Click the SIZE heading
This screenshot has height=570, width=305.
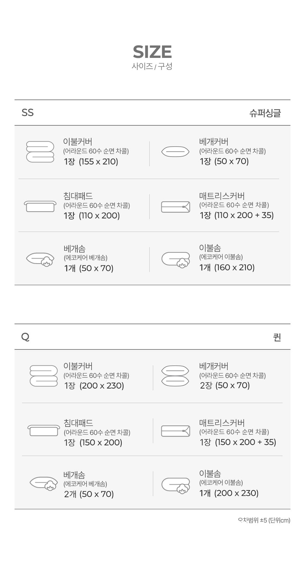[x=152, y=52]
